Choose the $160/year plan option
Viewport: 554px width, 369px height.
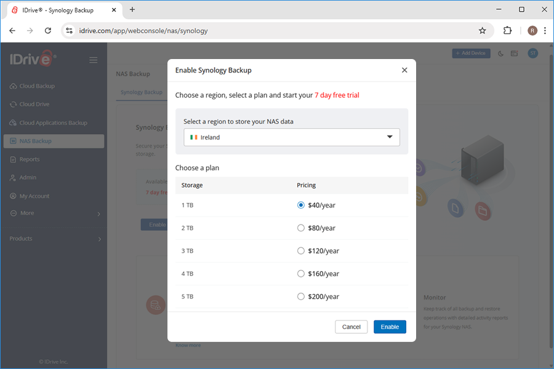click(x=300, y=274)
